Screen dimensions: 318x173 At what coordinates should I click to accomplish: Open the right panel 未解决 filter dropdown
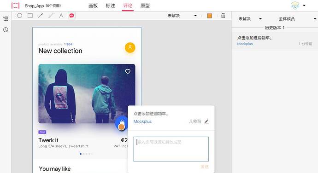pyautogui.click(x=250, y=19)
